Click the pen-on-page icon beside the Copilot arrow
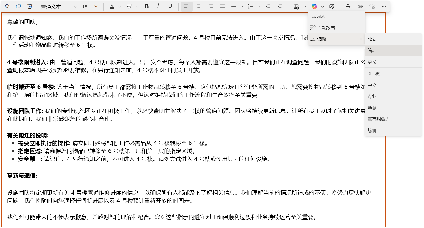 coord(332,7)
